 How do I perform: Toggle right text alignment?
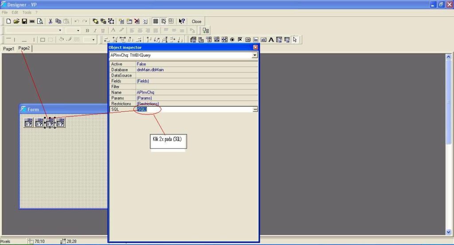tap(148, 31)
